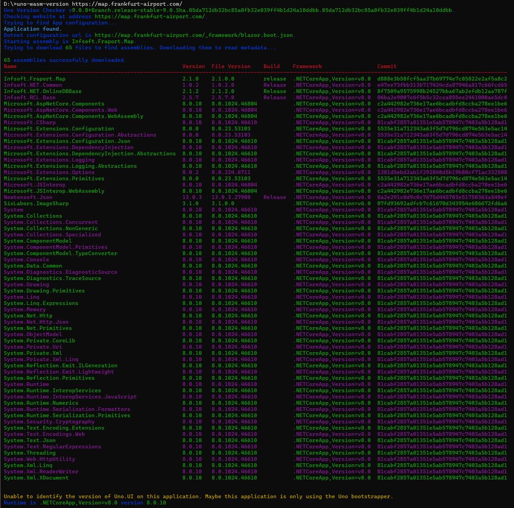This screenshot has height=508, width=514.
Task: Click the 'System.Runtime.Serialization.Formatters' assembly name
Action: (67, 409)
